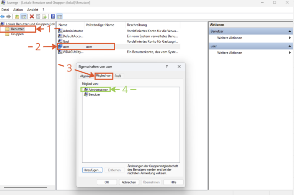Collapse the user actions section header
The height and width of the screenshot is (195, 294).
tap(290, 46)
